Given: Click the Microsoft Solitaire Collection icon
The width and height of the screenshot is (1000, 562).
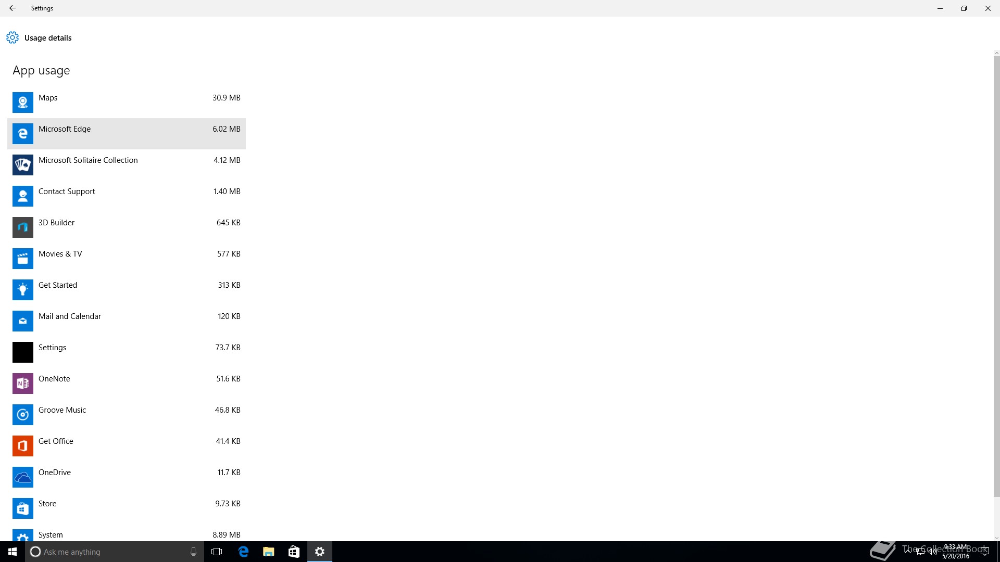Looking at the screenshot, I should (23, 165).
